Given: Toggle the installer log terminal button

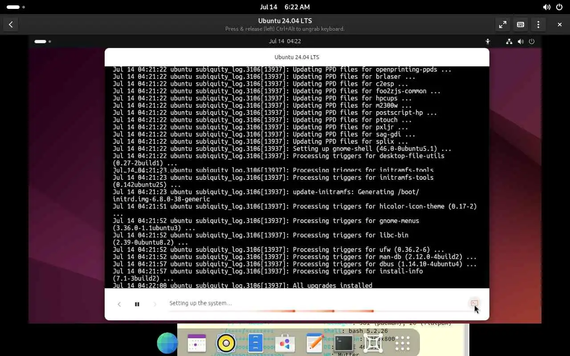Looking at the screenshot, I should (474, 303).
